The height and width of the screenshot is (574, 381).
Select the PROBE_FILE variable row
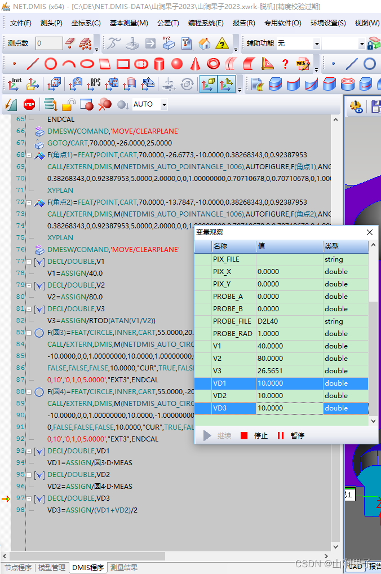pos(281,321)
